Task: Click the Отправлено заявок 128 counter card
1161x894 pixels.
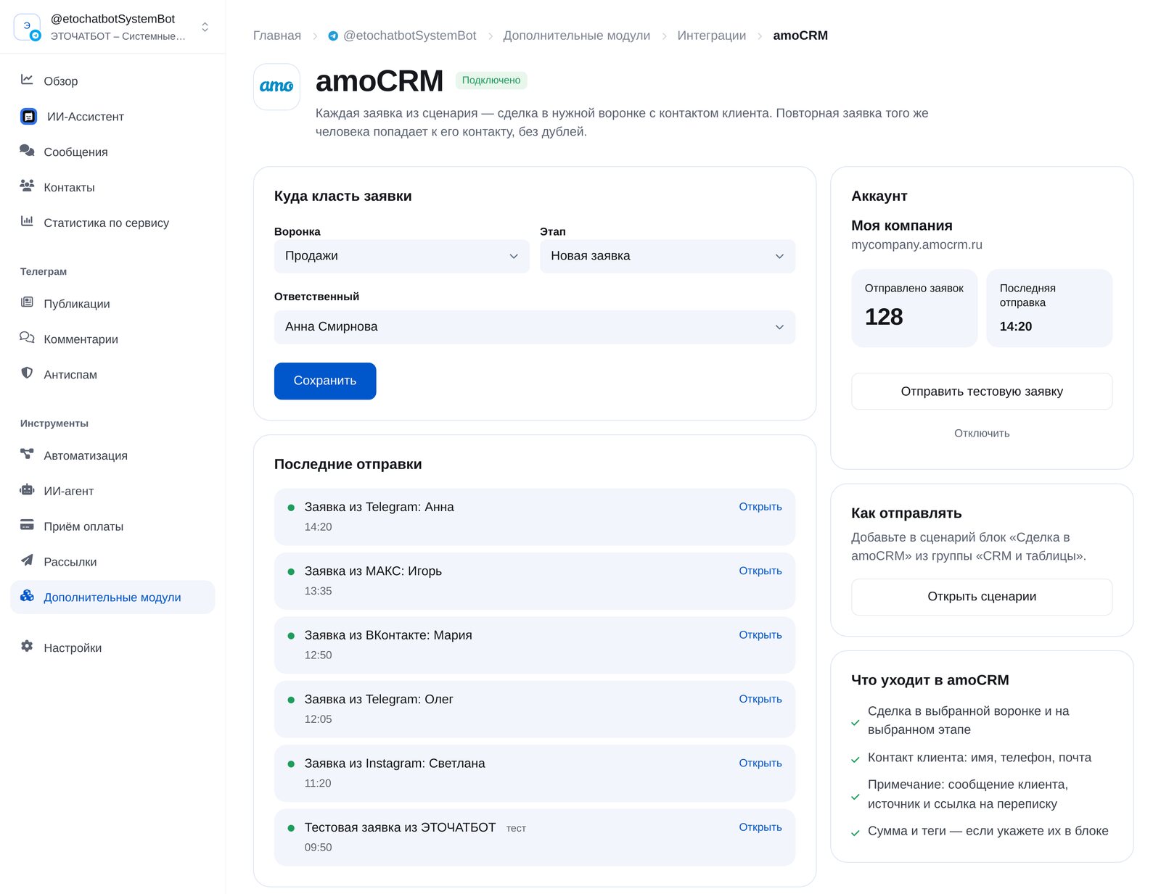Action: 914,308
